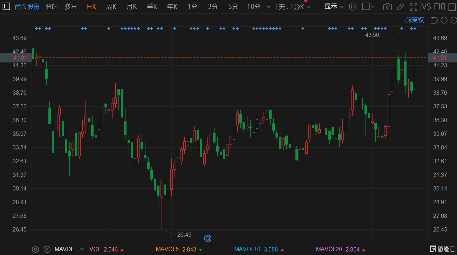Switch to 10分 minute chart
Image resolution: width=457 pixels, height=255 pixels.
[254, 6]
